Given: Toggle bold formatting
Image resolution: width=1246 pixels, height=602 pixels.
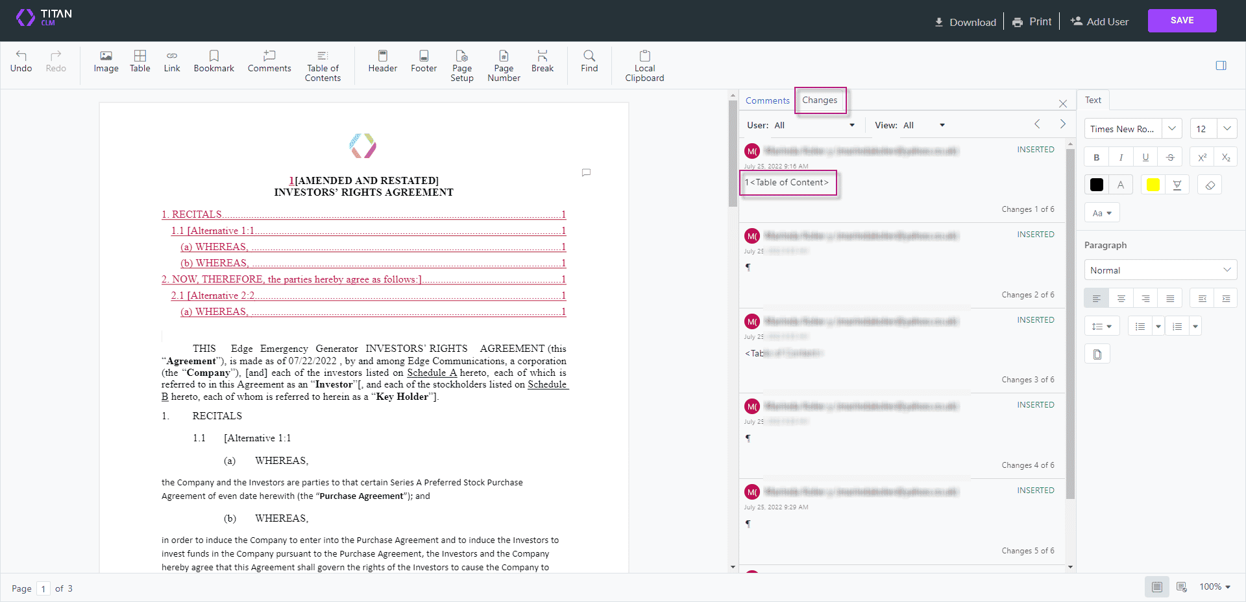Looking at the screenshot, I should coord(1096,156).
